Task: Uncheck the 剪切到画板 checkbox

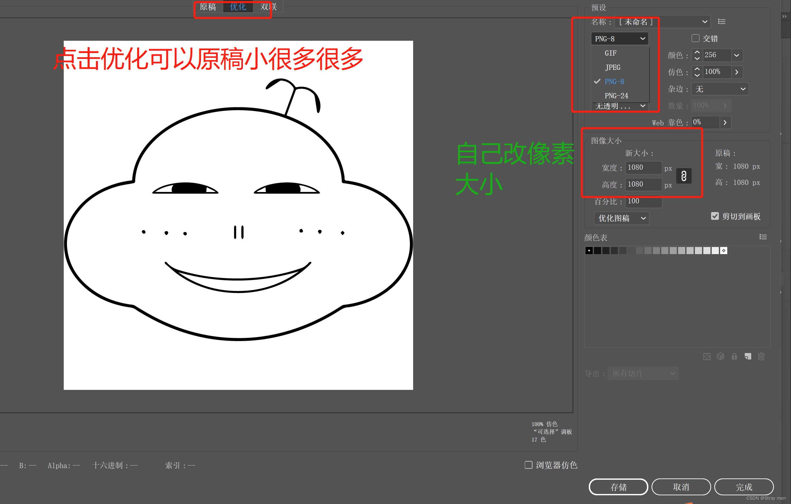Action: point(715,216)
